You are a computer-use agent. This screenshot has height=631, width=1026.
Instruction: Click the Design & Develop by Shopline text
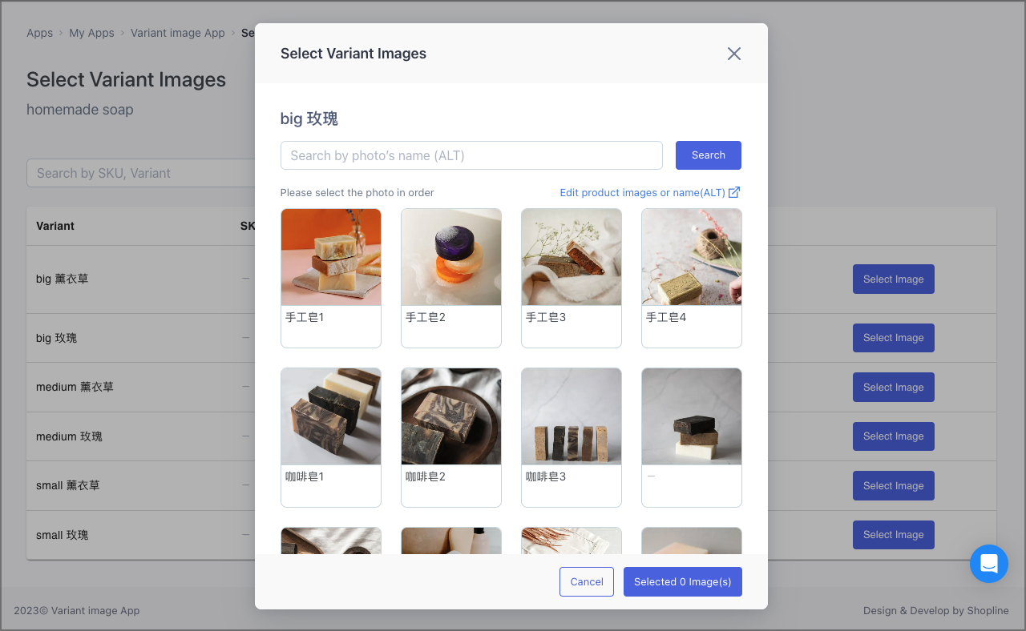[936, 610]
